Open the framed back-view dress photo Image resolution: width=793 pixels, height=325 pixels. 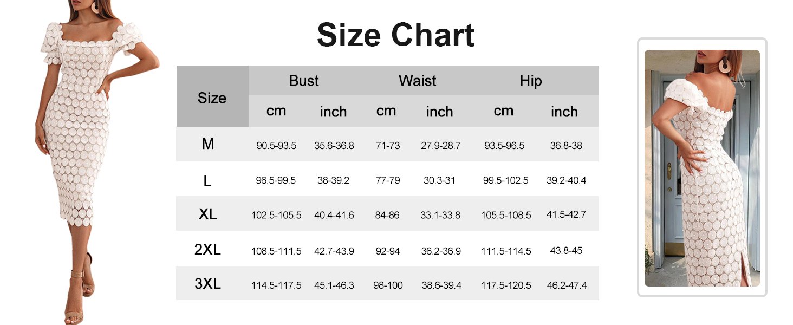tap(702, 168)
